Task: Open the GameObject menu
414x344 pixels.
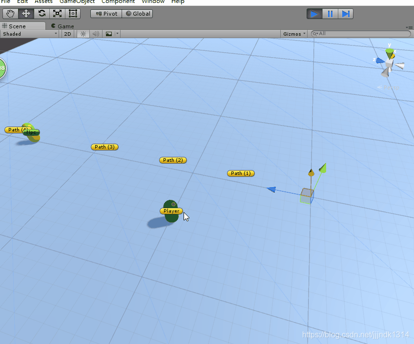Action: pos(77,1)
